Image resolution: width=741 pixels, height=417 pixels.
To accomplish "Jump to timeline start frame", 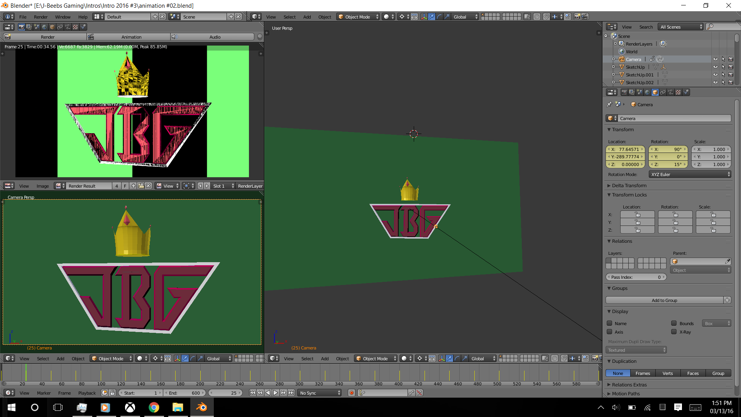I will 252,393.
